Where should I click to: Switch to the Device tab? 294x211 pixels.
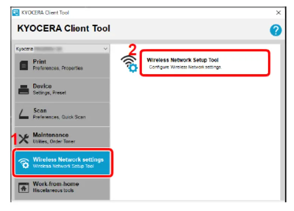pyautogui.click(x=62, y=90)
